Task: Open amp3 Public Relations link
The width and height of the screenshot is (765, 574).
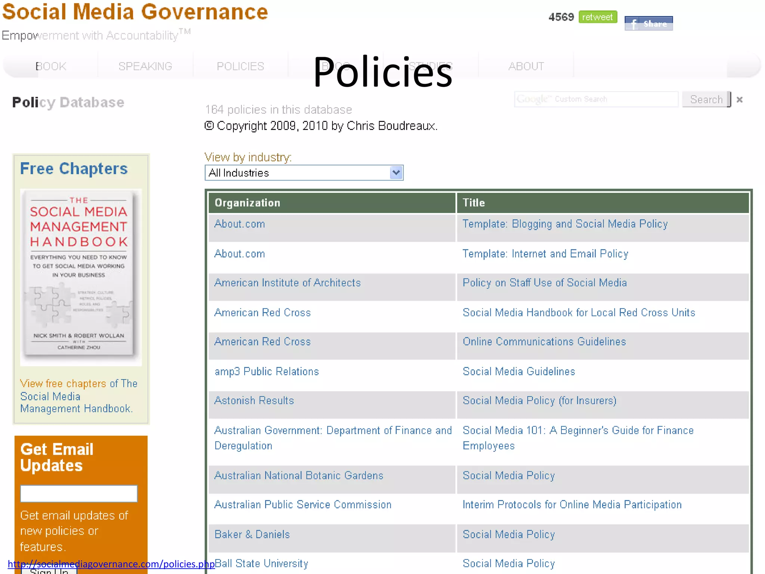Action: pyautogui.click(x=267, y=371)
